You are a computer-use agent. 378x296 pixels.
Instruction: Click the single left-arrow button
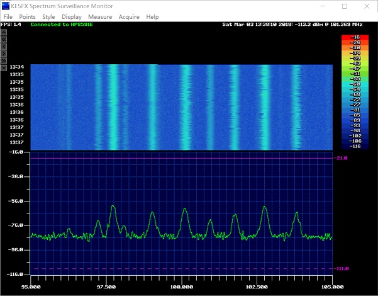tap(4, 46)
